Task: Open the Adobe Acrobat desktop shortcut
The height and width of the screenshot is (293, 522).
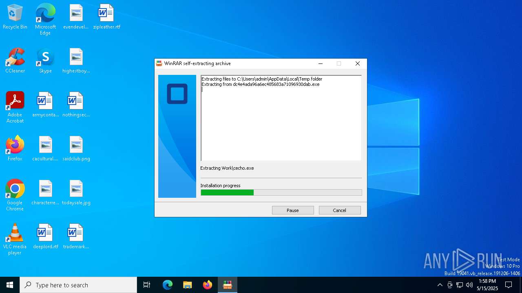Action: point(15,107)
